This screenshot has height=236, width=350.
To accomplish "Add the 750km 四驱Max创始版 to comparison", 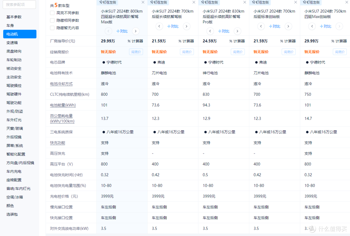I will [325, 26].
